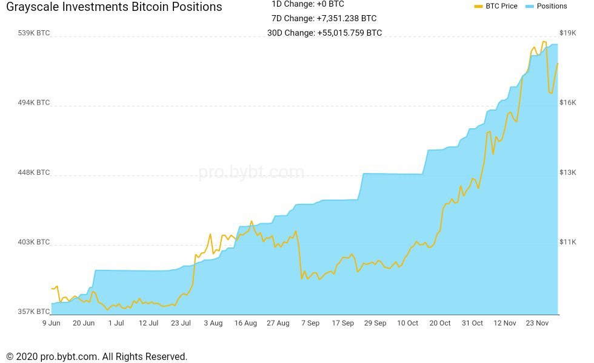Click the 20 Oct x-axis date label
Viewport: 594px width, 363px height.
[x=440, y=323]
